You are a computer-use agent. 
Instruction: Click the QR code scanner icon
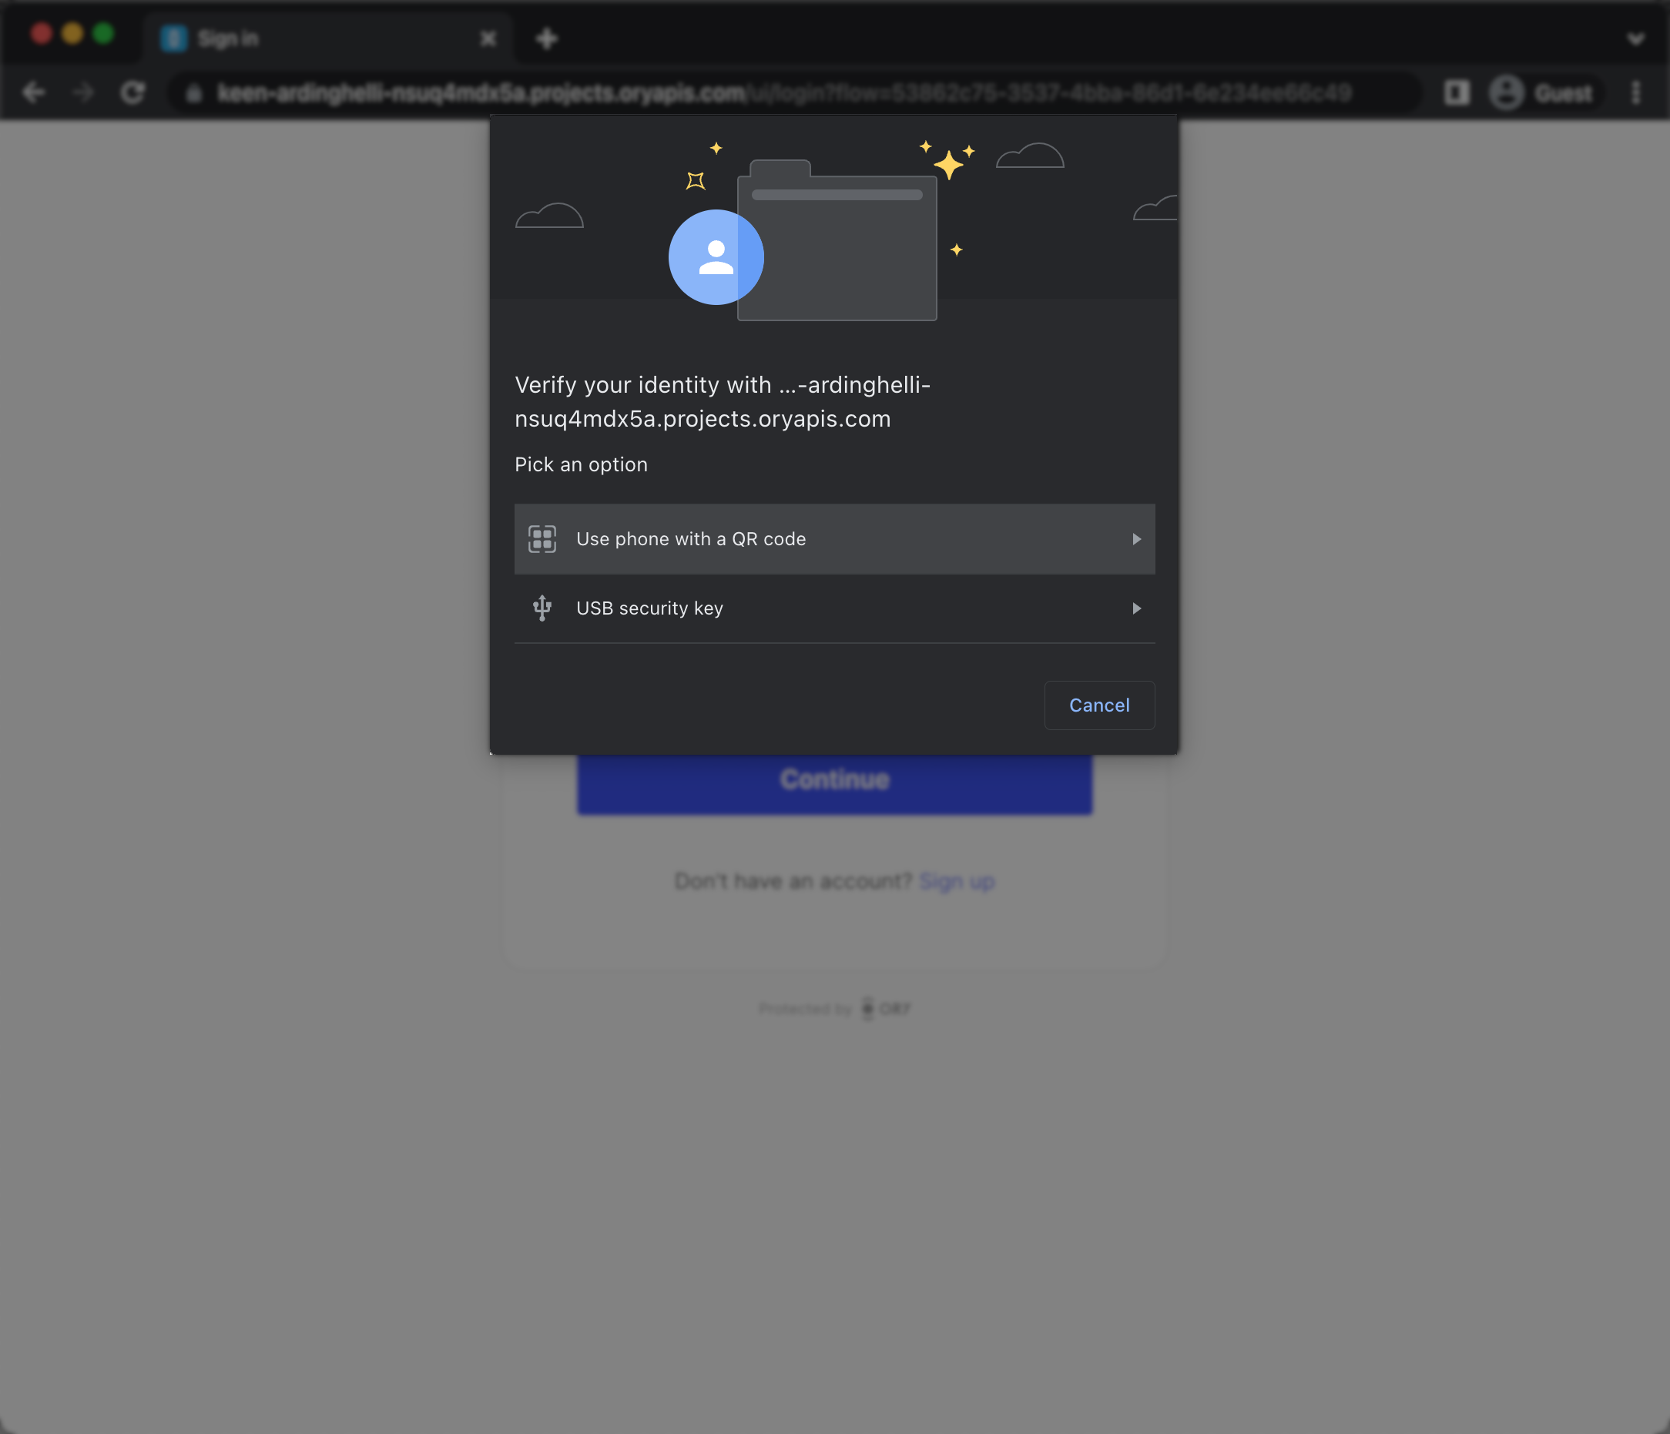coord(541,538)
